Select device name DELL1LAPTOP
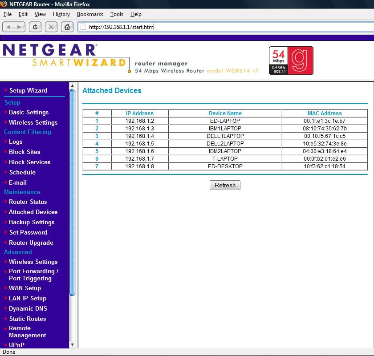 (x=225, y=136)
